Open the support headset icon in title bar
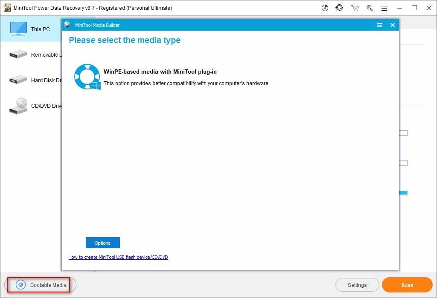The width and height of the screenshot is (437, 298). point(339,8)
